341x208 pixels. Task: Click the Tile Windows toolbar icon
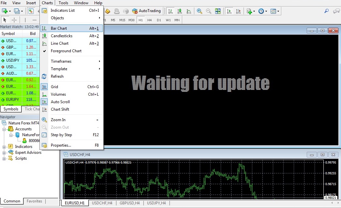[x=218, y=11]
